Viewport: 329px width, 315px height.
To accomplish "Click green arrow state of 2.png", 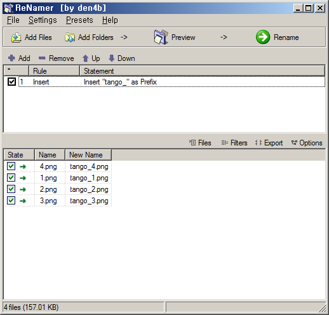I will click(x=23, y=190).
